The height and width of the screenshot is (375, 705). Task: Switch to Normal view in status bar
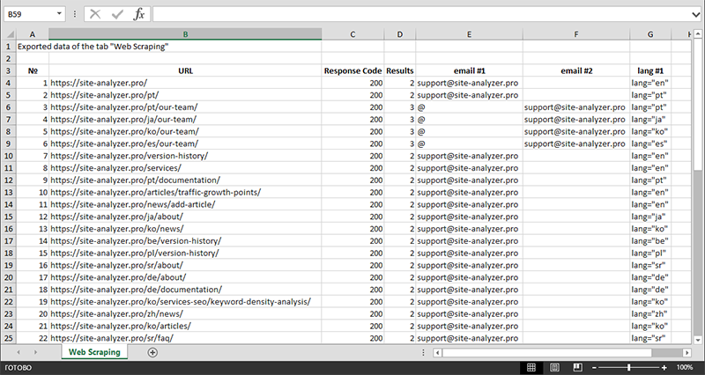(x=531, y=367)
